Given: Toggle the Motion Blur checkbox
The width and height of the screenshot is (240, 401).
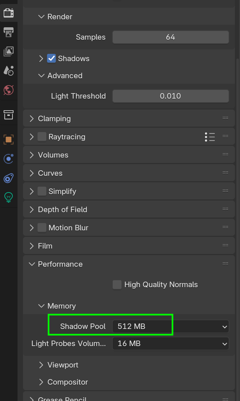Looking at the screenshot, I should coord(42,228).
